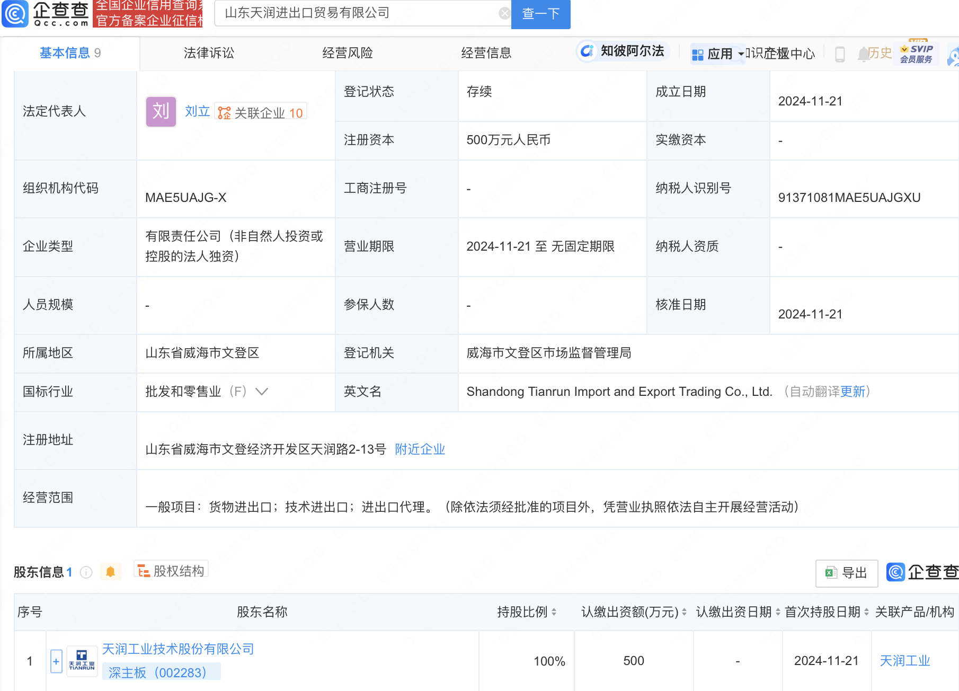This screenshot has height=691, width=959.
Task: Click the mobile phone icon in top bar
Action: pyautogui.click(x=840, y=54)
